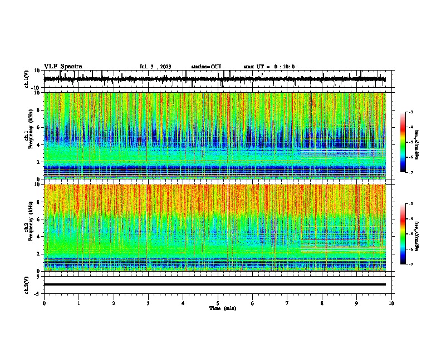Click time-axis tick label "9"

[x=356, y=303]
